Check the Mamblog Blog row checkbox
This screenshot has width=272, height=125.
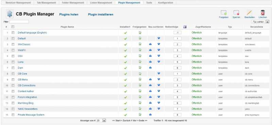tap(13, 103)
